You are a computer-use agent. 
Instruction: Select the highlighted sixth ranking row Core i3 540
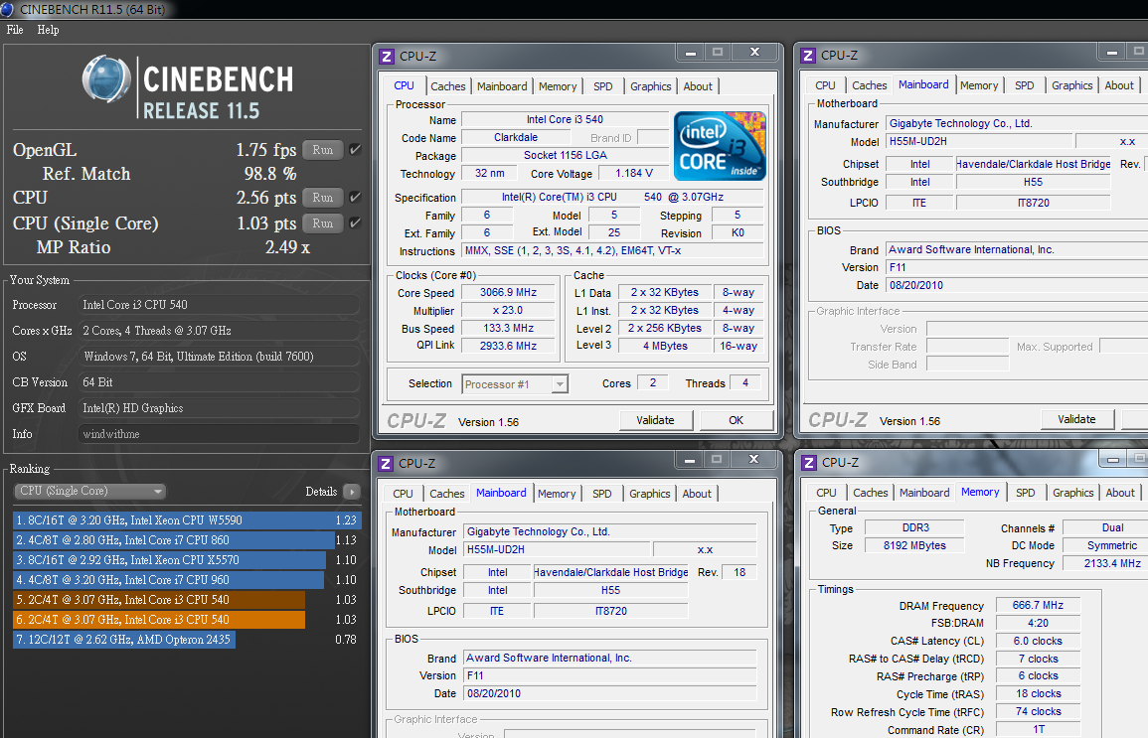point(187,620)
